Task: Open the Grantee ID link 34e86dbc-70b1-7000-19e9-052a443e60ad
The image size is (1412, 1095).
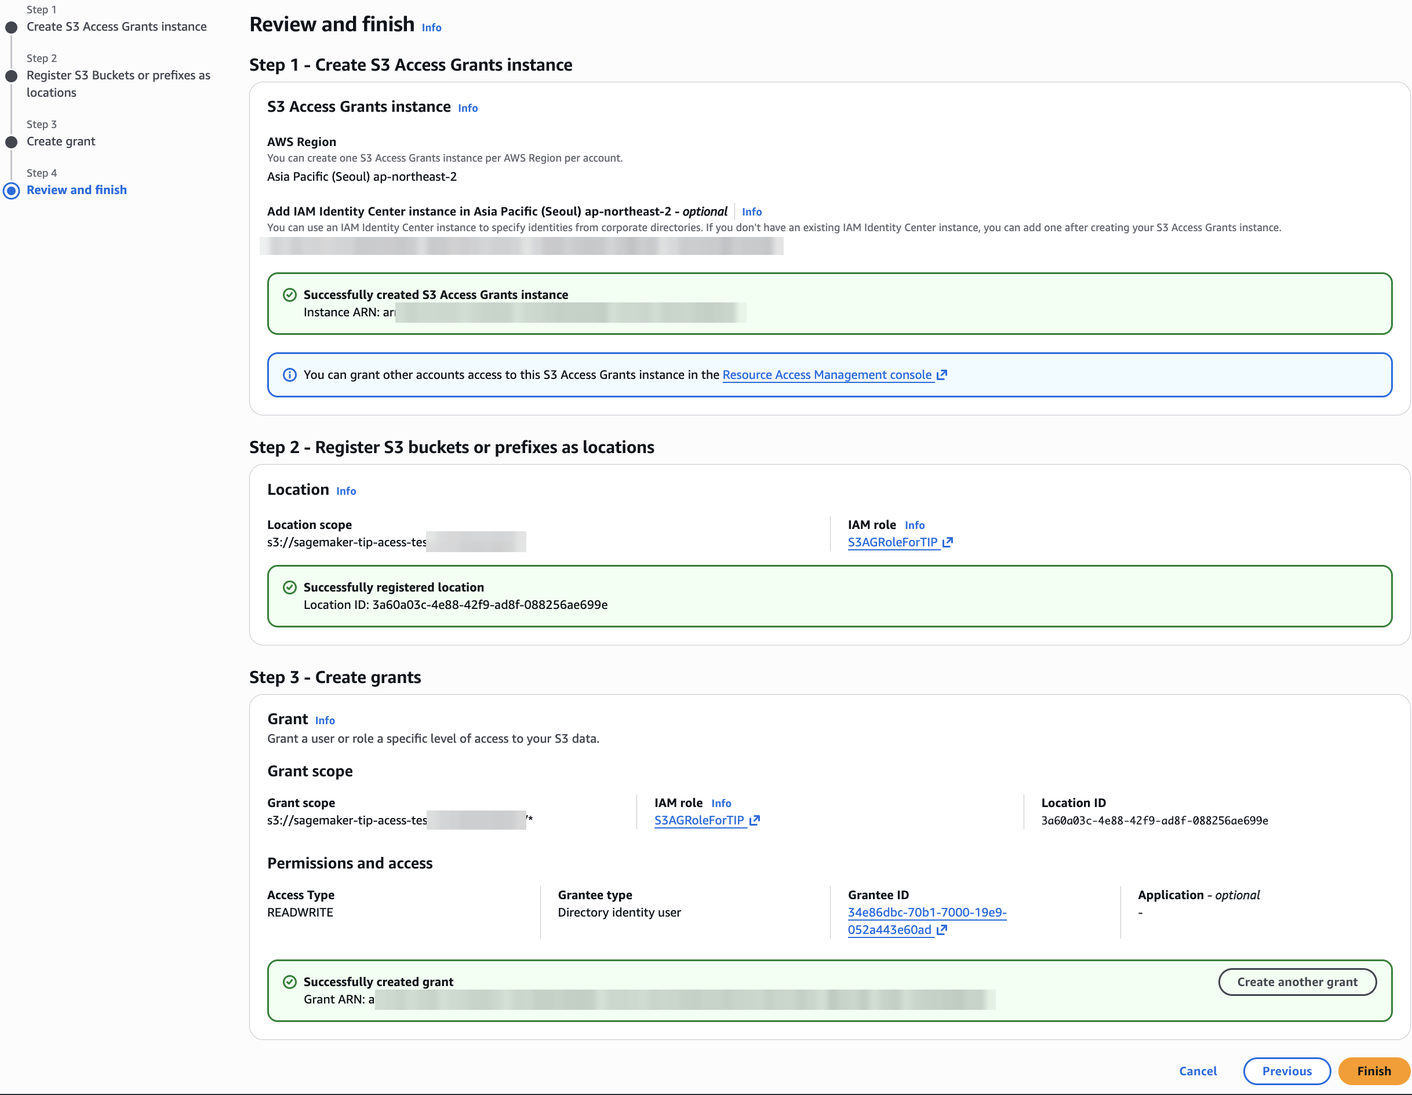Action: coord(926,921)
